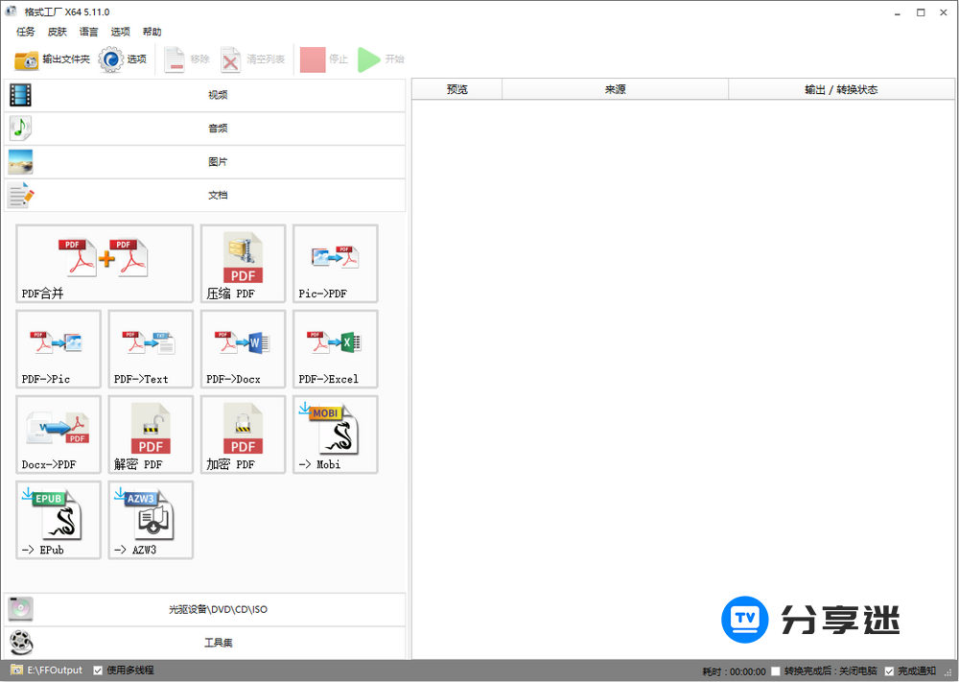Open the 皮肤 skin menu
The image size is (959, 682).
pyautogui.click(x=57, y=32)
